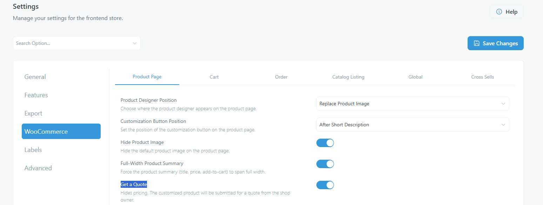Click 'Manage your settings for the frontend store.' text
The height and width of the screenshot is (205, 543).
pyautogui.click(x=68, y=18)
